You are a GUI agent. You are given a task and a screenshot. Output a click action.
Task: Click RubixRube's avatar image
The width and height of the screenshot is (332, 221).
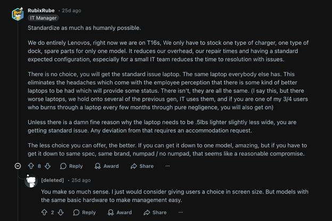18,13
